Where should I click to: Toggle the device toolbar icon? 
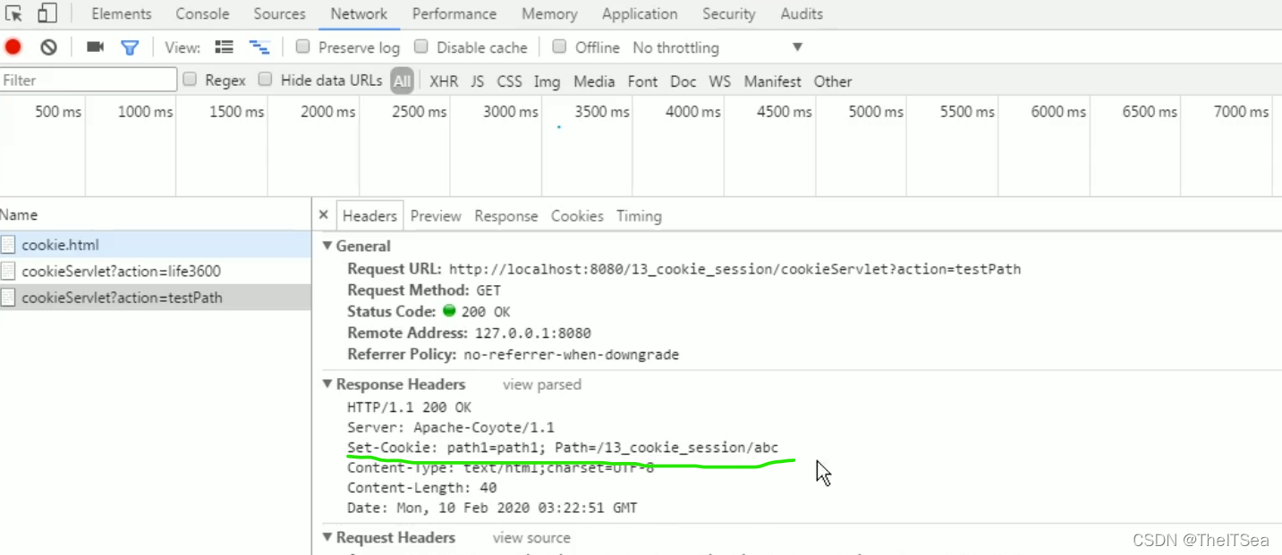pyautogui.click(x=47, y=13)
